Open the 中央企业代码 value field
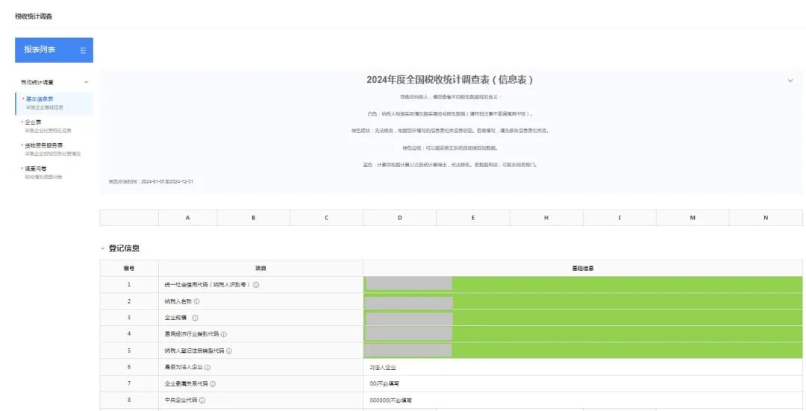Screen dimensions: 806x411 (582, 401)
